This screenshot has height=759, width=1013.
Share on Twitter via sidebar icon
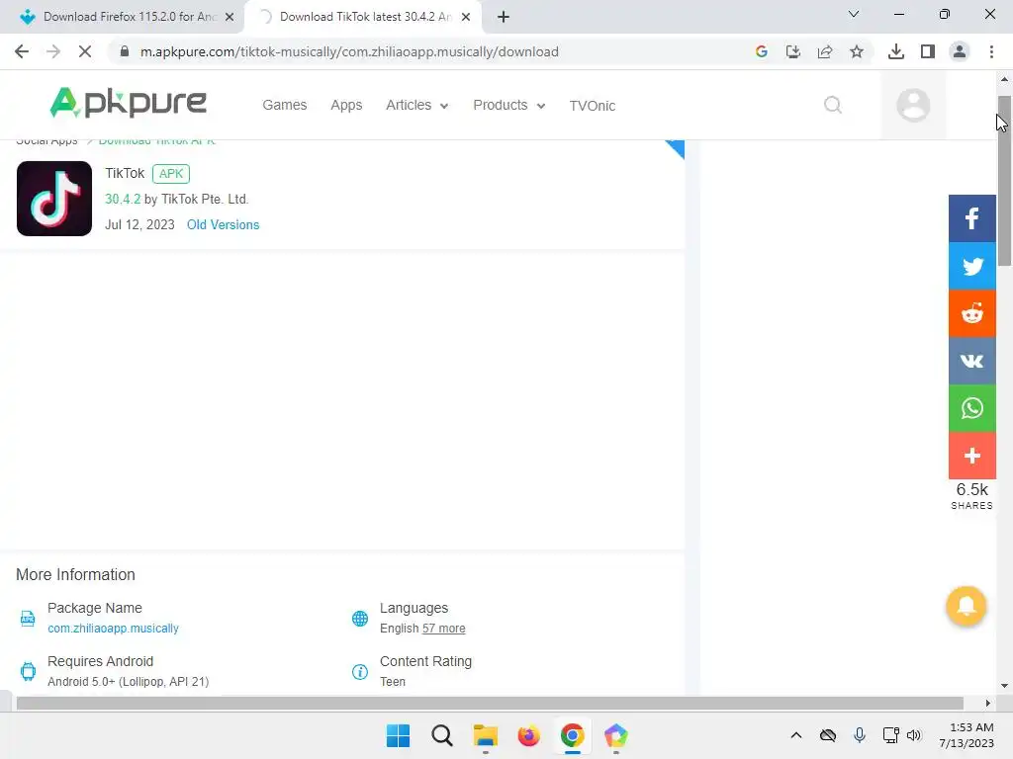click(x=971, y=266)
